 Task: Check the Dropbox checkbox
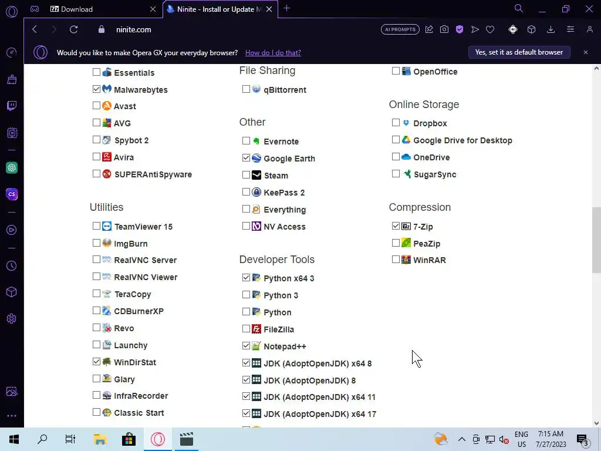(x=396, y=122)
